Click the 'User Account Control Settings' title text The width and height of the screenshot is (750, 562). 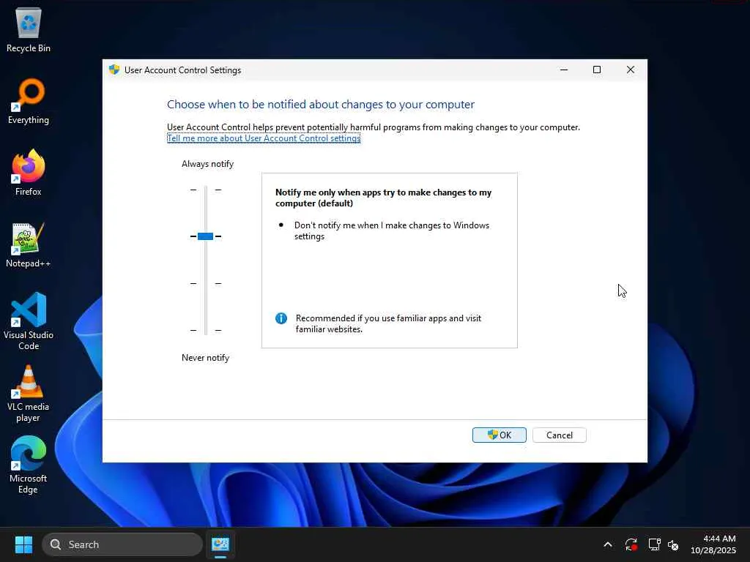click(182, 70)
